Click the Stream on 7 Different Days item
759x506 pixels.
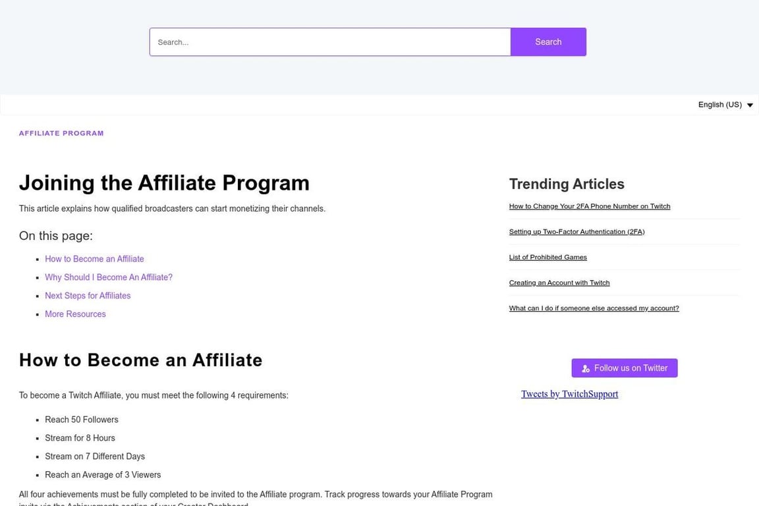pyautogui.click(x=95, y=457)
